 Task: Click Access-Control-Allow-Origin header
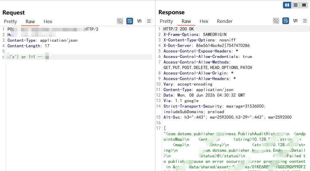[199, 73]
